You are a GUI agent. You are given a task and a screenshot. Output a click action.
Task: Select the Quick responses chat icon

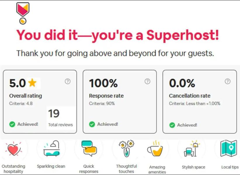click(x=89, y=148)
